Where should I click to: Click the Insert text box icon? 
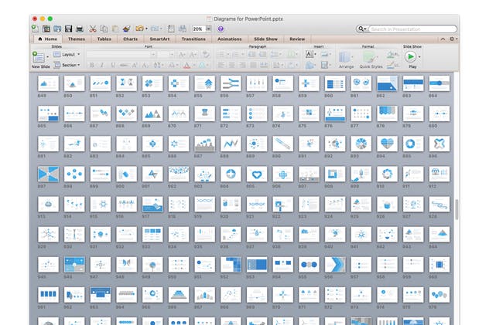pos(309,55)
